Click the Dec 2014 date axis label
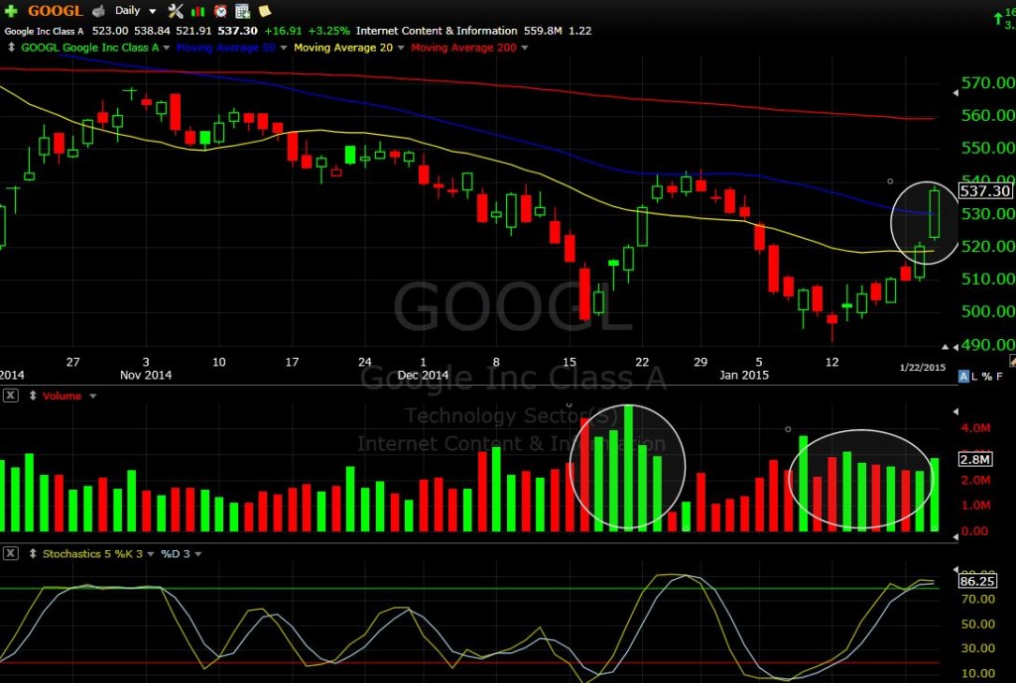This screenshot has height=683, width=1016. coord(423,375)
